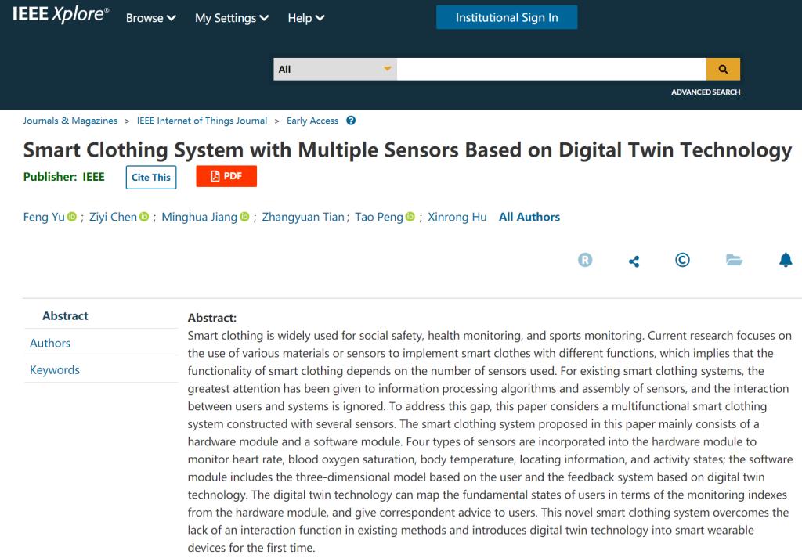The image size is (802, 558).
Task: Click the Early Access help question icon
Action: 351,121
